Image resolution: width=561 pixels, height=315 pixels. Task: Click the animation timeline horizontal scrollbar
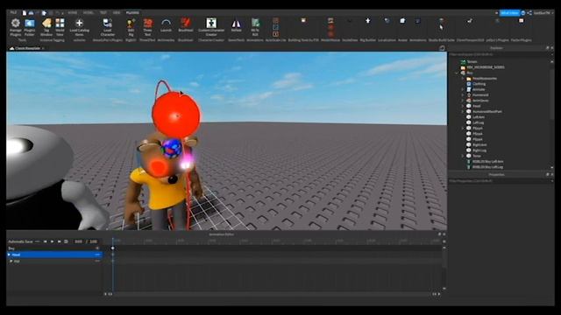coord(272,294)
